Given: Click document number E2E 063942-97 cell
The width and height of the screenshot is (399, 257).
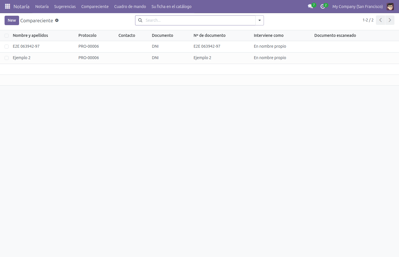Looking at the screenshot, I should 207,46.
